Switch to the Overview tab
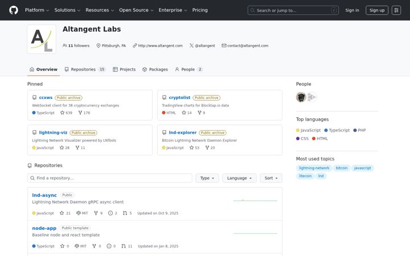 [43, 69]
